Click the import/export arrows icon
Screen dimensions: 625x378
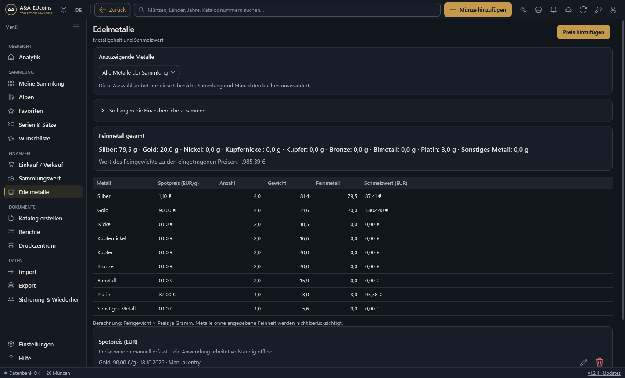tap(524, 10)
